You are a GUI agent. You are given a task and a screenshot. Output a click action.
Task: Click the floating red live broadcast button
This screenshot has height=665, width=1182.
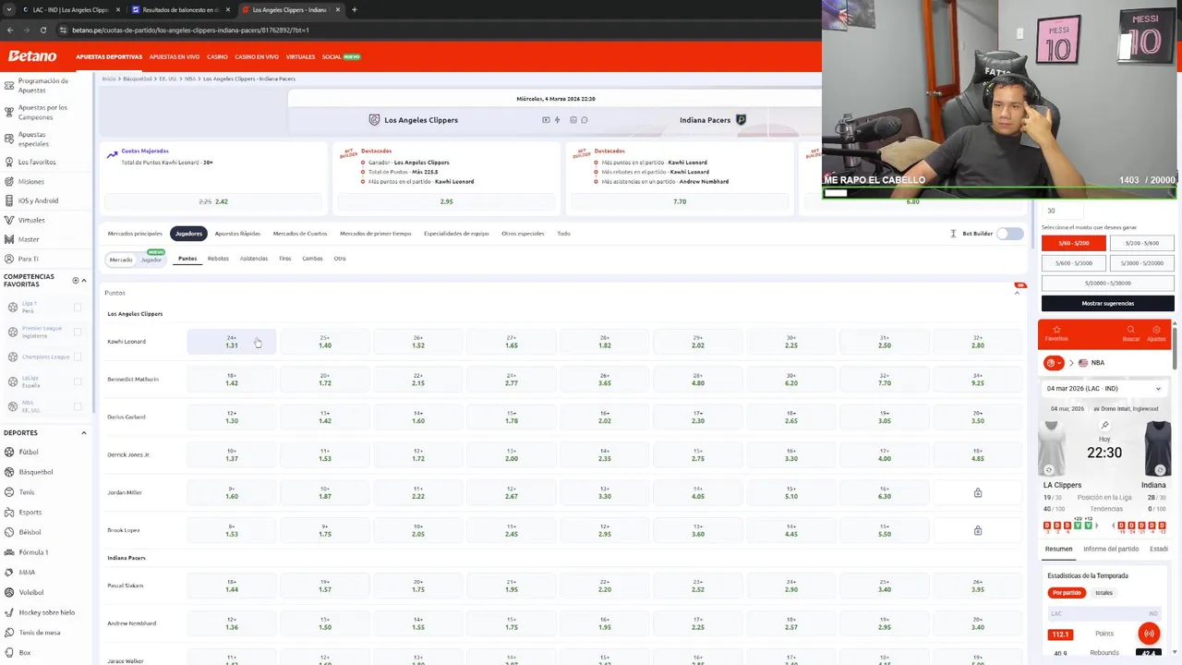tap(1149, 634)
